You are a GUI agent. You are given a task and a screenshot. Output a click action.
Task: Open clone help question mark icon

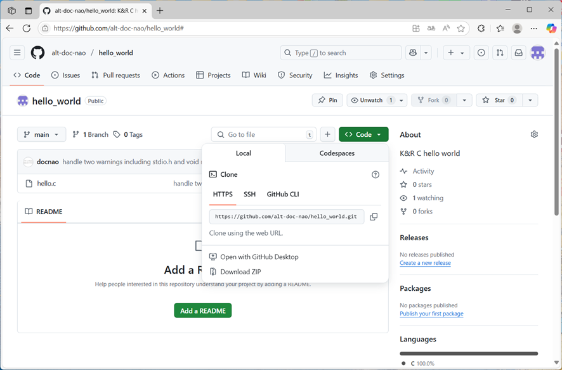coord(376,175)
